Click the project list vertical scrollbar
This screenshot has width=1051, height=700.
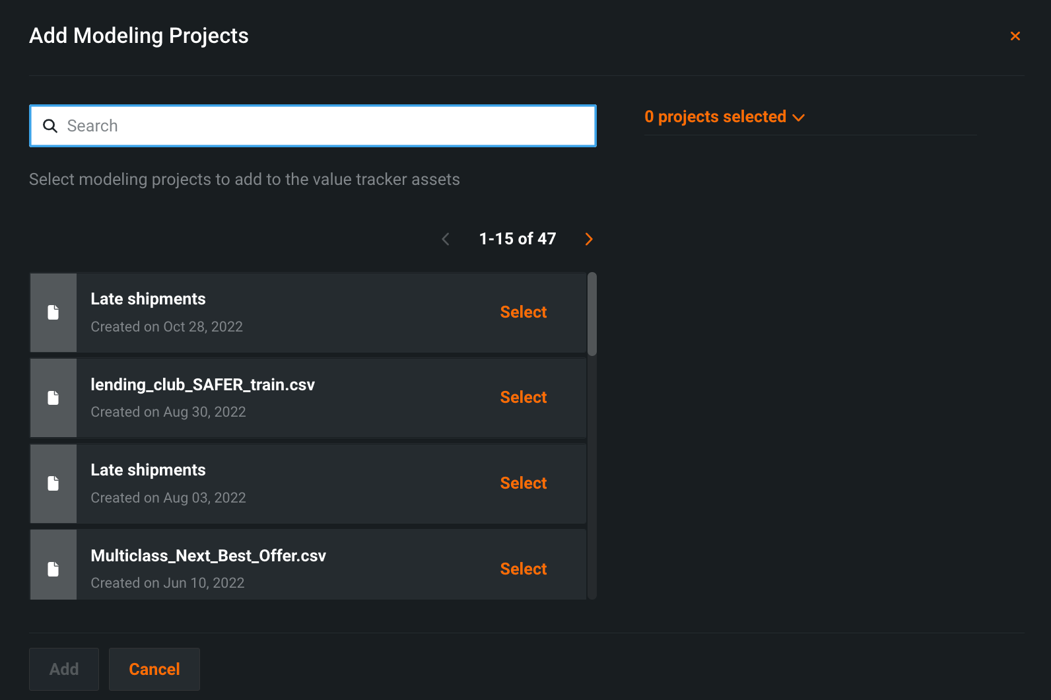point(592,314)
